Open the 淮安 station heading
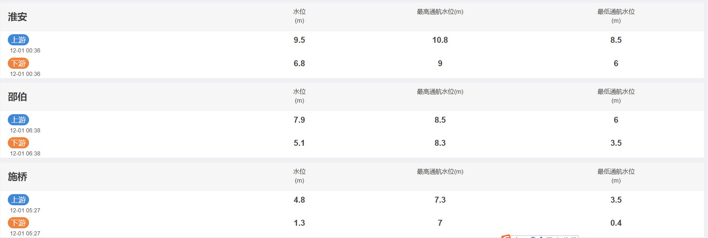 coord(17,17)
